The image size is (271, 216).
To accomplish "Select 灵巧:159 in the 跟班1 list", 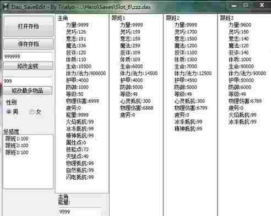I will pyautogui.click(x=130, y=32).
